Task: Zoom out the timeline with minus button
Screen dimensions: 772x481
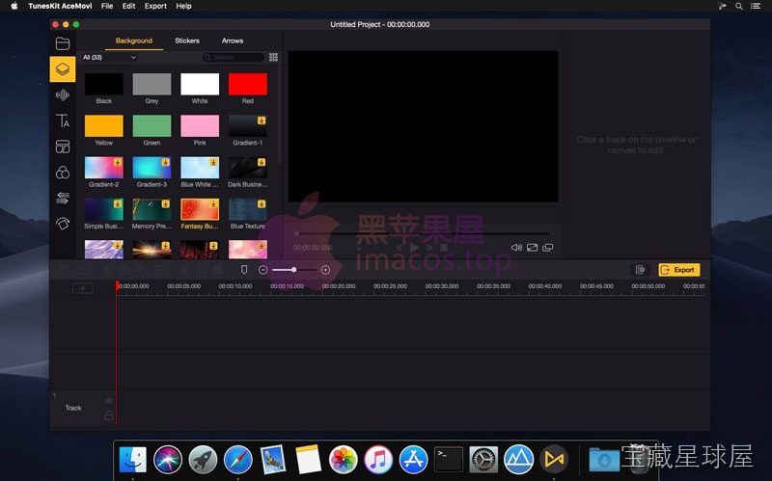Action: [x=262, y=270]
